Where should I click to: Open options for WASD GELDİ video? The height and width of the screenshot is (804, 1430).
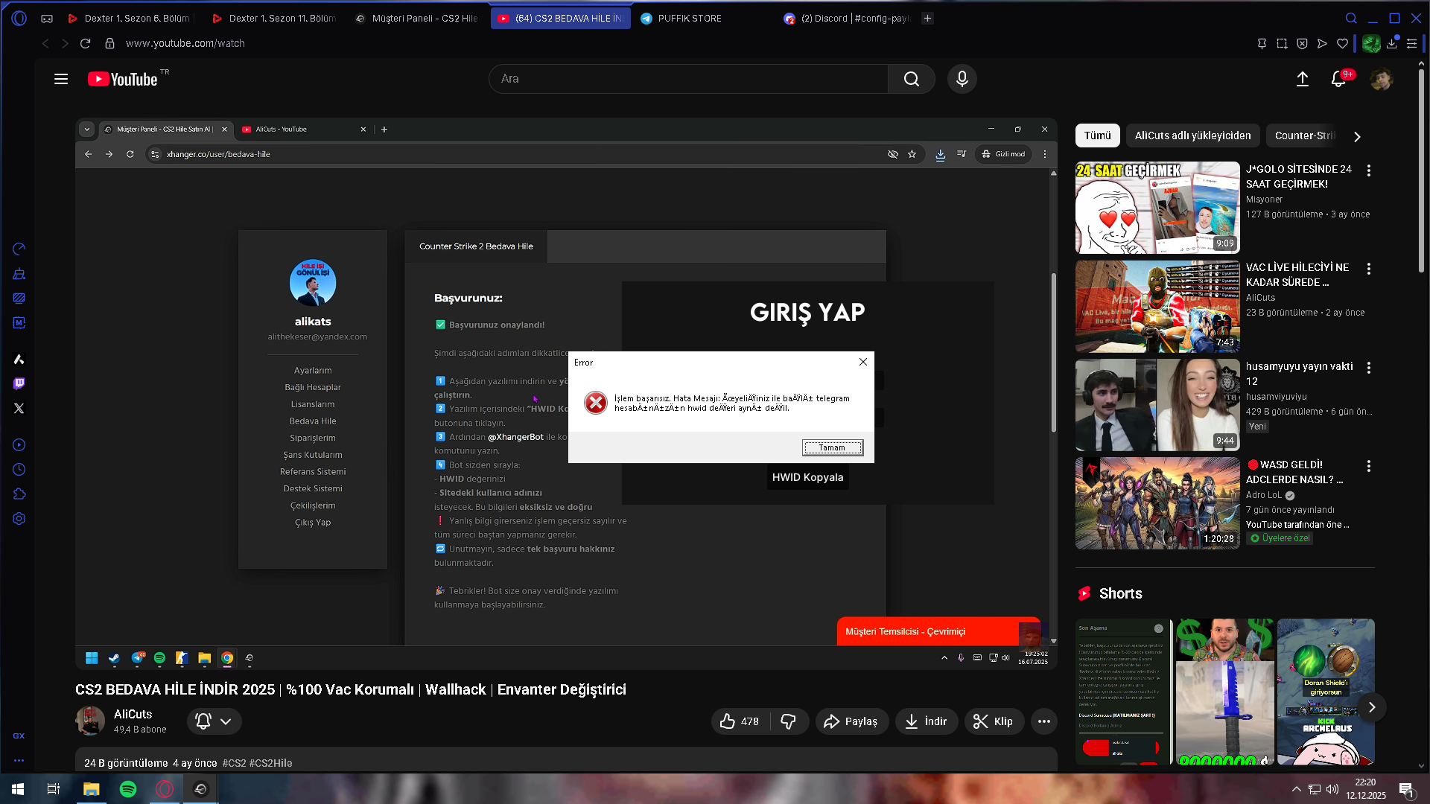[x=1368, y=466]
